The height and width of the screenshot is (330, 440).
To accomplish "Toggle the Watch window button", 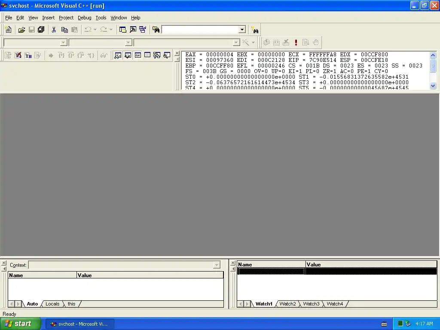I will tap(118, 55).
